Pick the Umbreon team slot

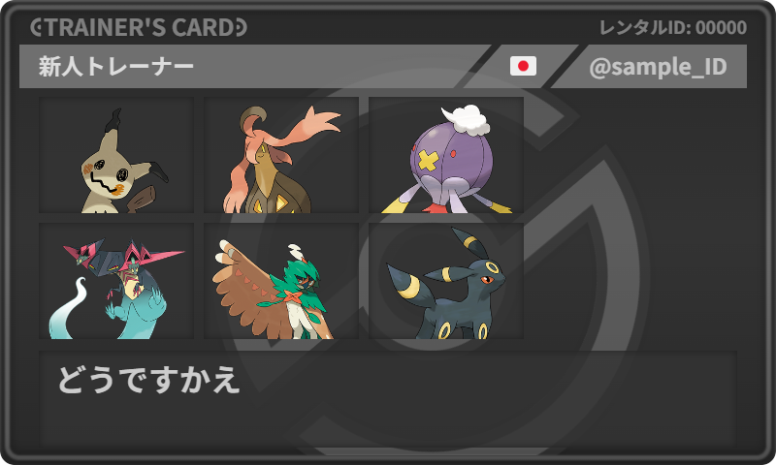pos(446,281)
